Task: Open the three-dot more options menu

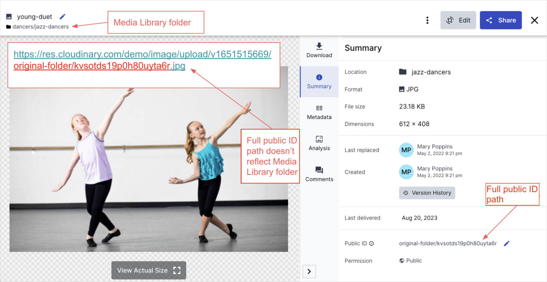Action: (x=427, y=20)
